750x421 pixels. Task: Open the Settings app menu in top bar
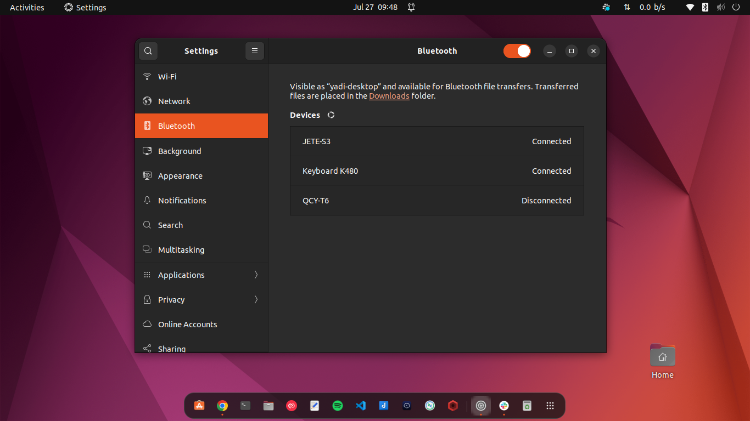85,7
